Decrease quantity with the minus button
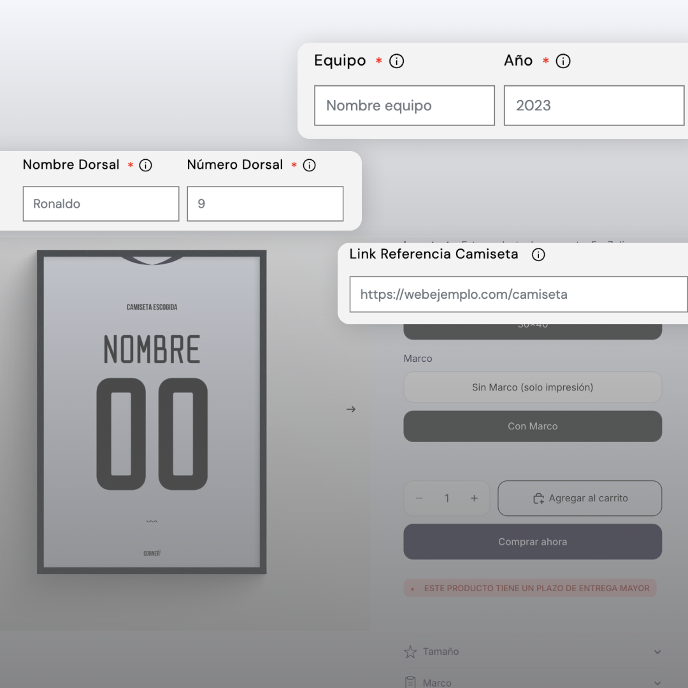The width and height of the screenshot is (688, 688). [419, 498]
